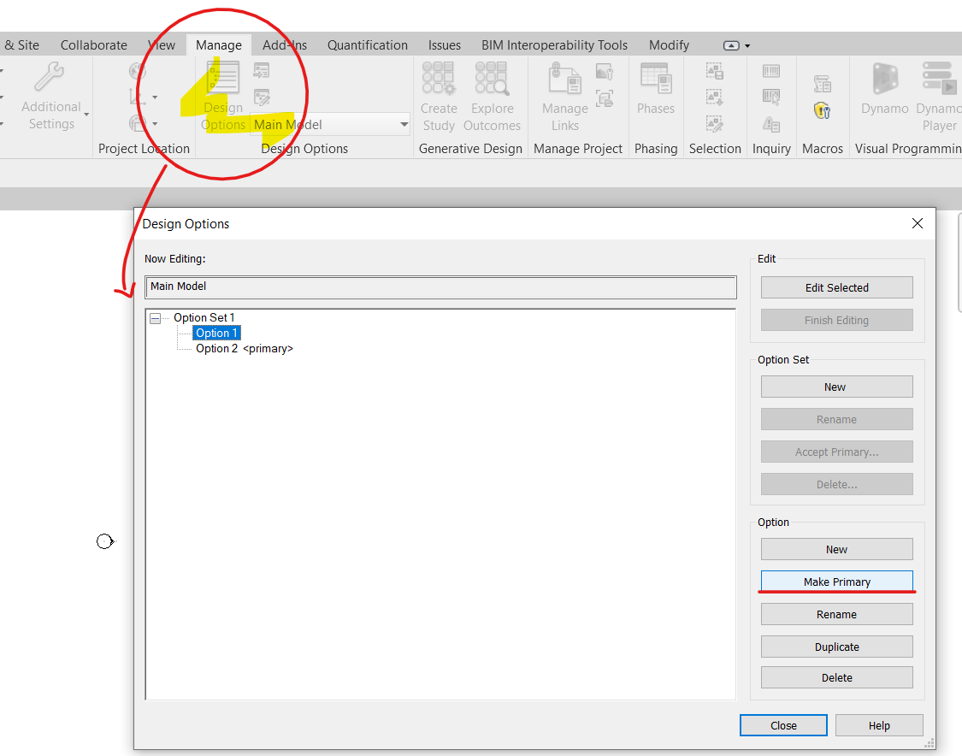
Task: Click the Manage Images icon in Manage Project panel
Action: click(x=605, y=72)
